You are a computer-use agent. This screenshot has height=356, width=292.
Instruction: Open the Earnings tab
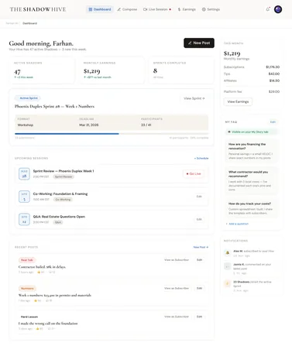pos(187,9)
